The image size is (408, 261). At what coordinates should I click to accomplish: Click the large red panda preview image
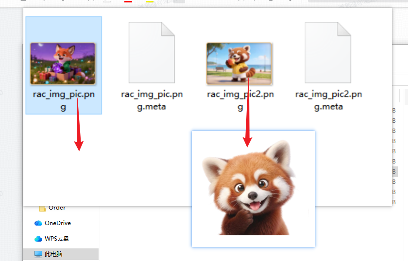click(253, 189)
